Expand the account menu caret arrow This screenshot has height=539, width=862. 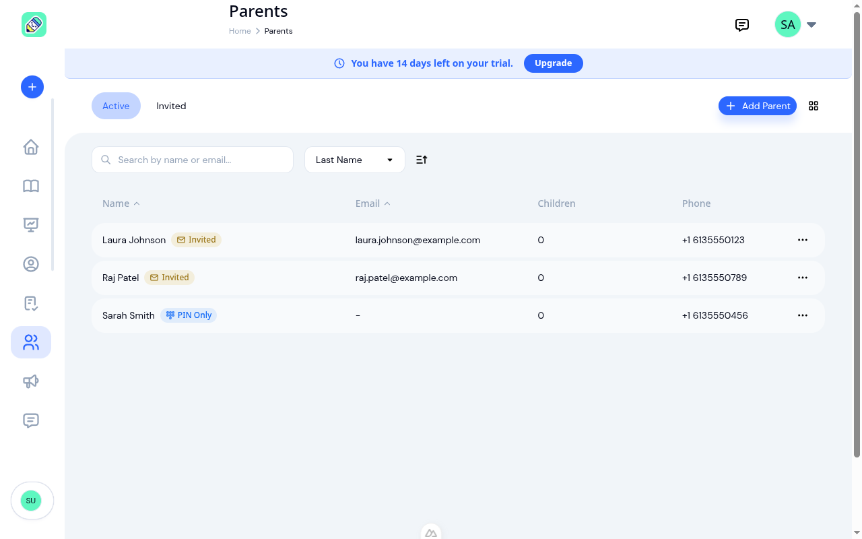pos(811,25)
